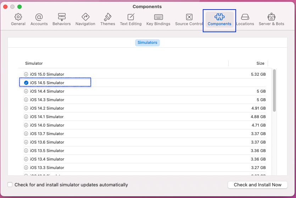Select the iOS 14.4 Simulator row text
Image resolution: width=296 pixels, height=198 pixels.
click(47, 91)
